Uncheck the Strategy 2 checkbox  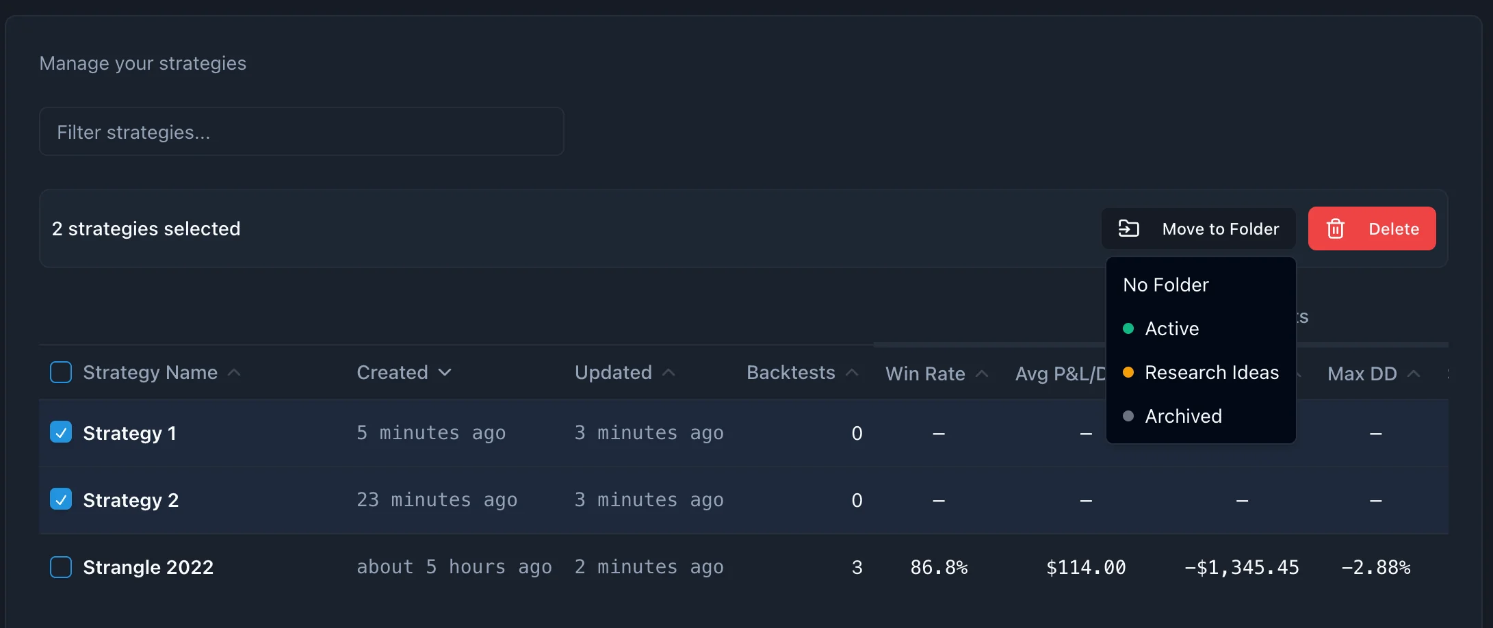tap(61, 499)
